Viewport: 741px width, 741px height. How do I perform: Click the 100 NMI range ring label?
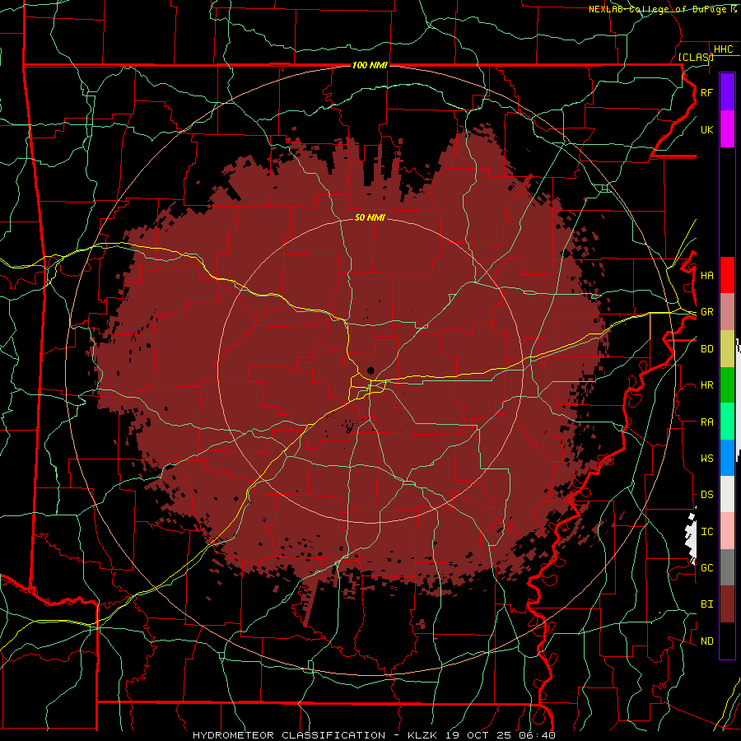(x=370, y=65)
